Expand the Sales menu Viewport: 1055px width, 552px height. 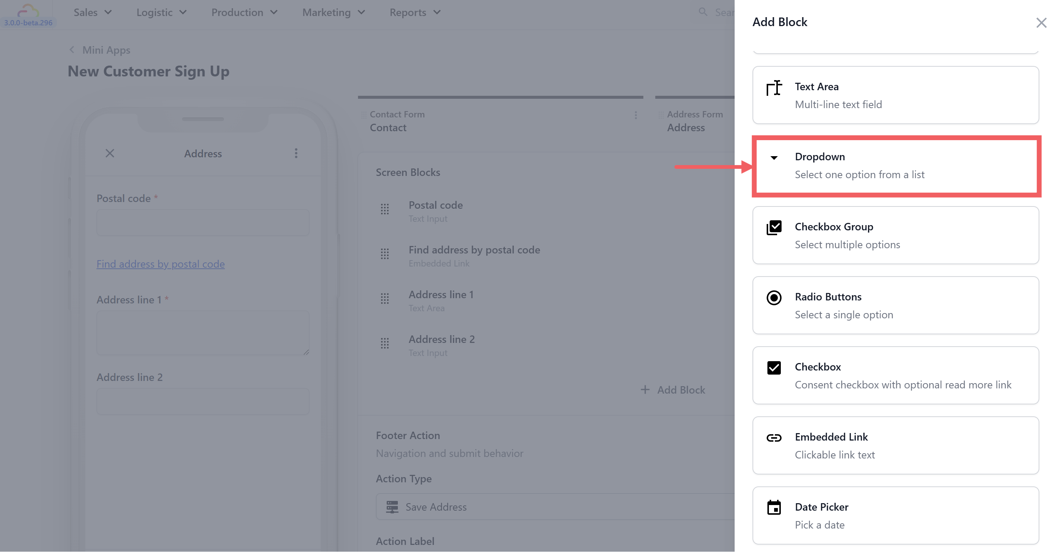92,13
